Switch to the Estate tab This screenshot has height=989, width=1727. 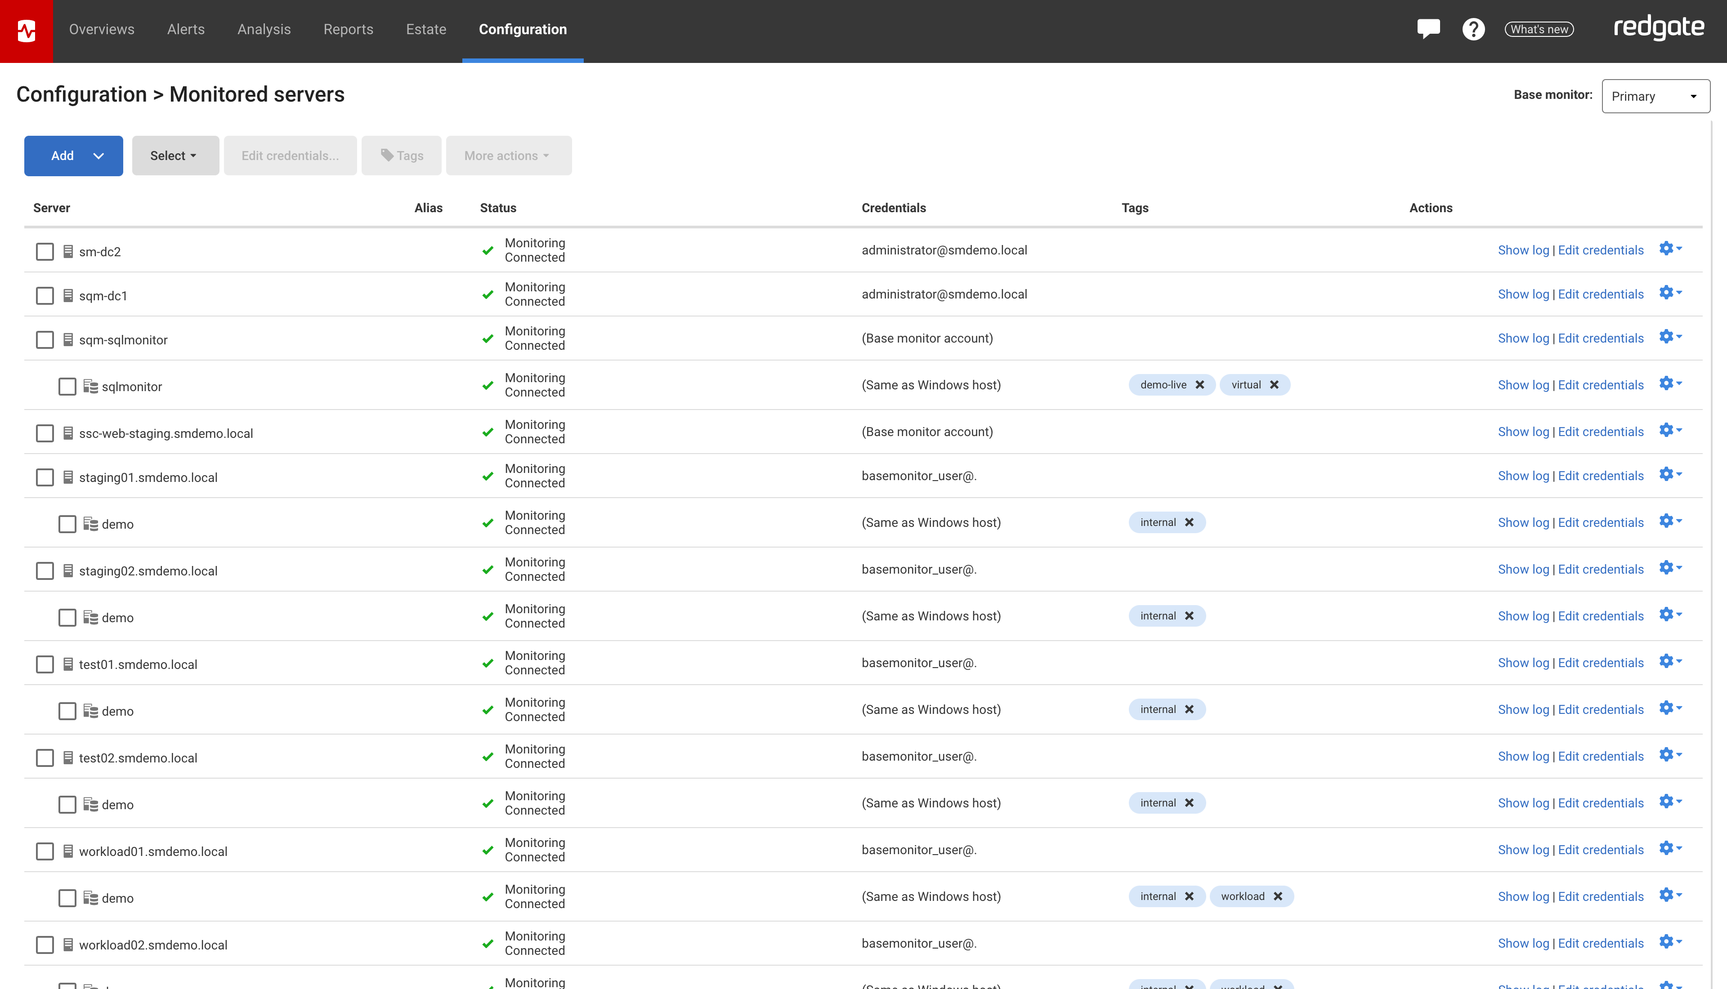click(x=426, y=29)
